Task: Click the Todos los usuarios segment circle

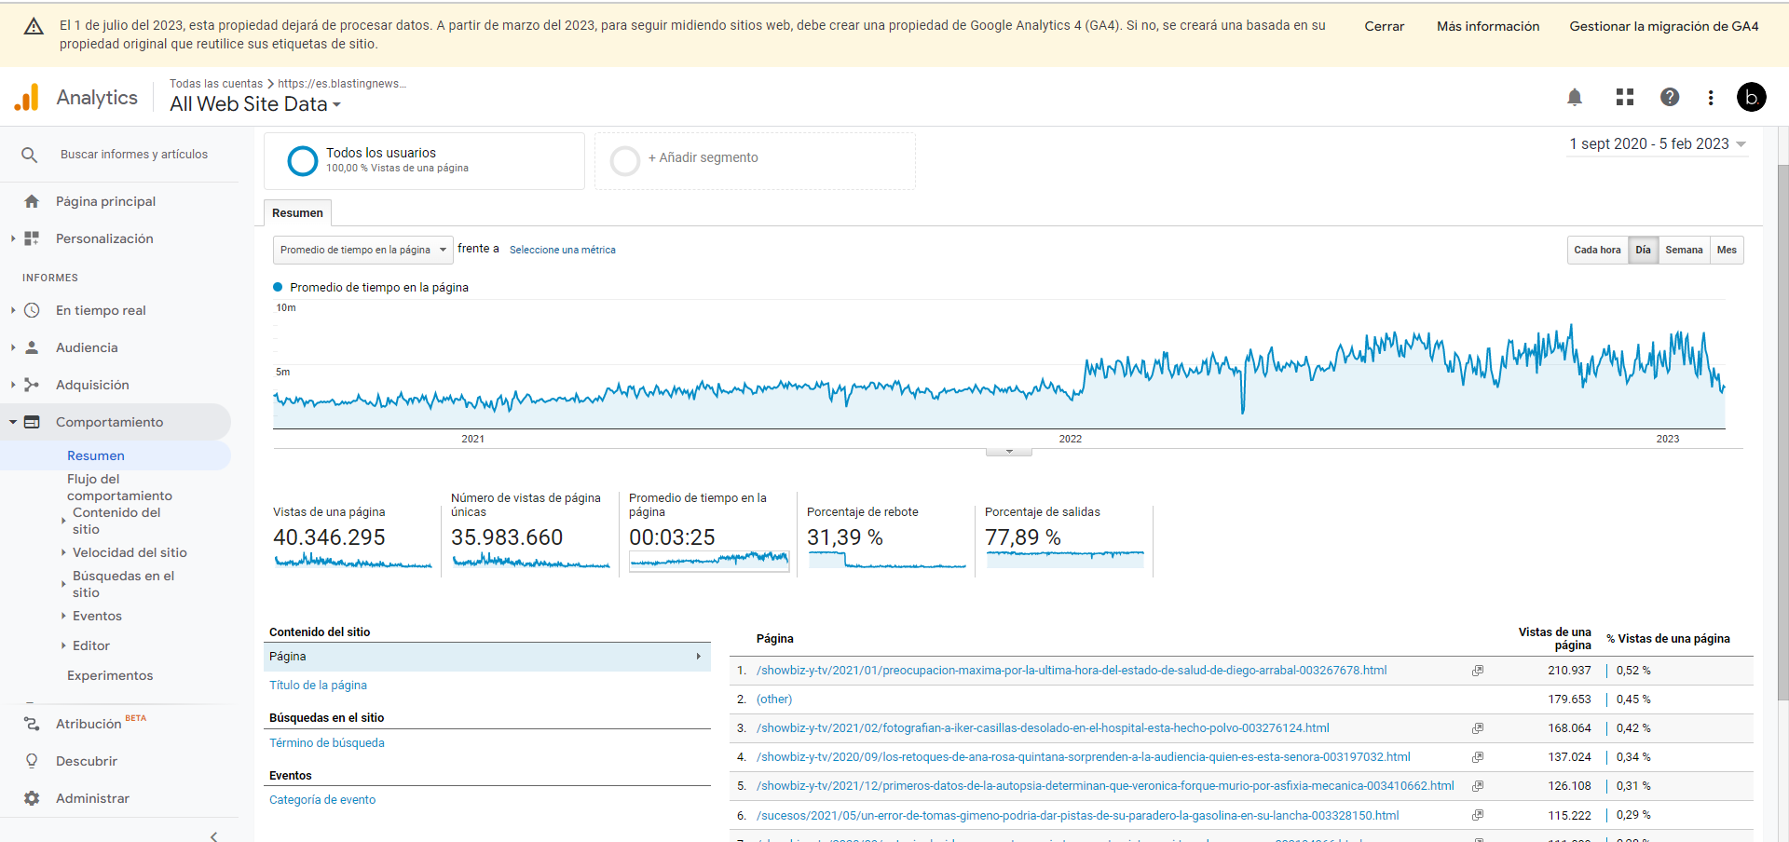Action: [303, 161]
